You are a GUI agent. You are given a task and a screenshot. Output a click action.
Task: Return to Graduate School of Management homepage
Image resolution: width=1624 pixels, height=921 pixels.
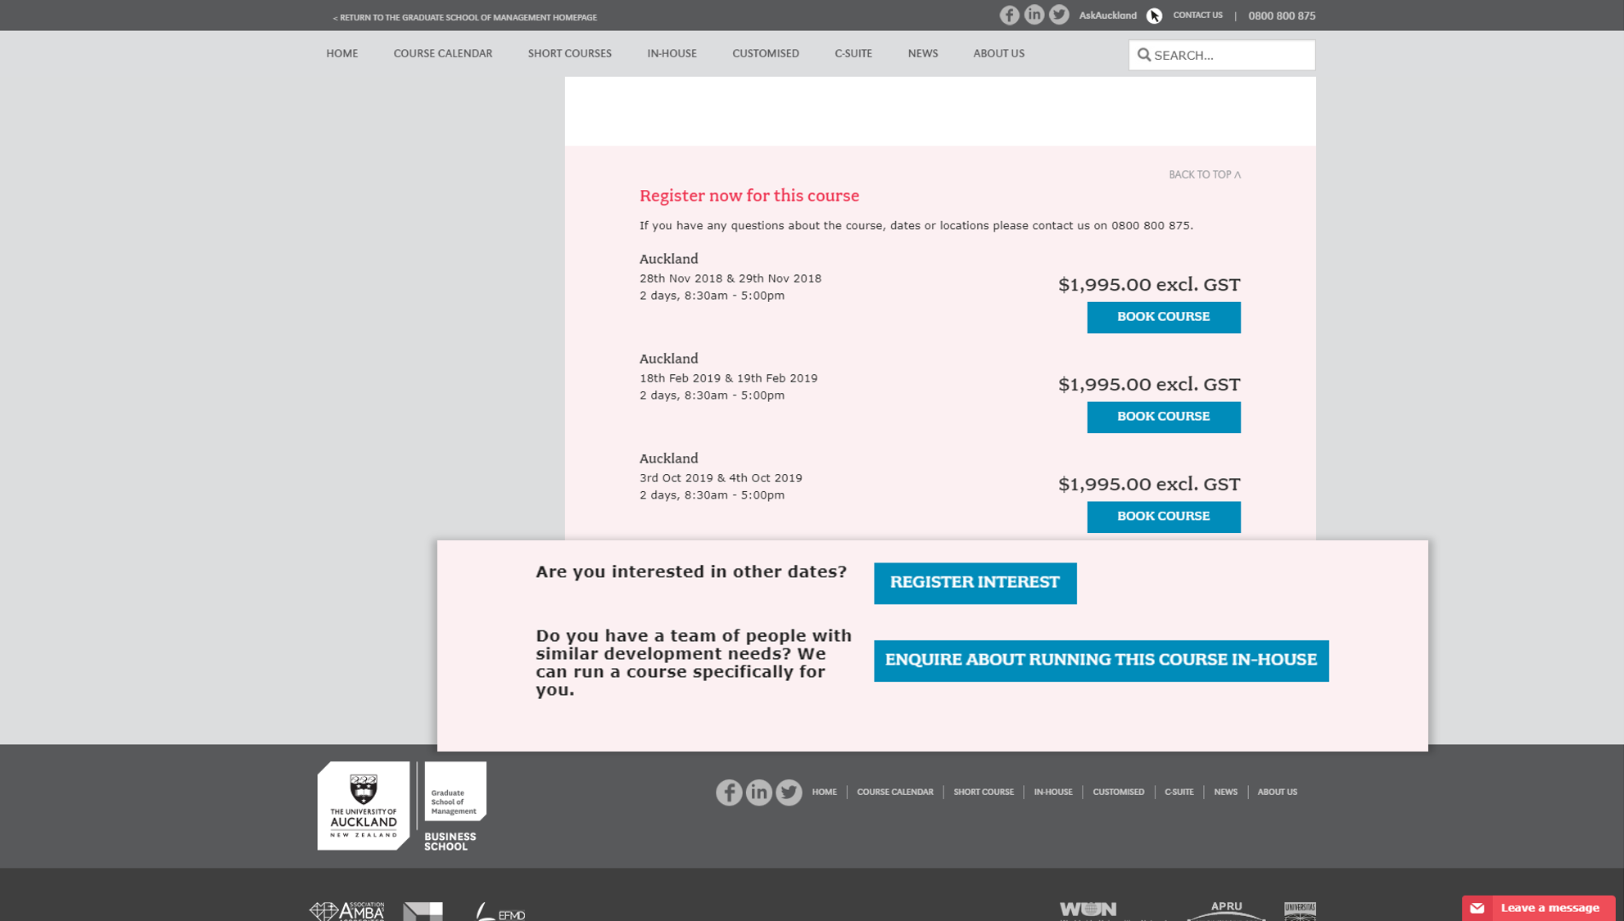(x=464, y=17)
